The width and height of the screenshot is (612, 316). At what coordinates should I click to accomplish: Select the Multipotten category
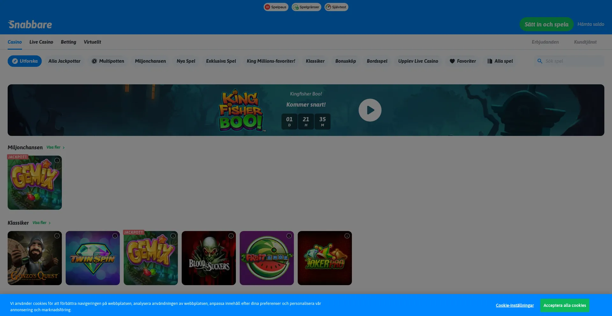pyautogui.click(x=108, y=61)
